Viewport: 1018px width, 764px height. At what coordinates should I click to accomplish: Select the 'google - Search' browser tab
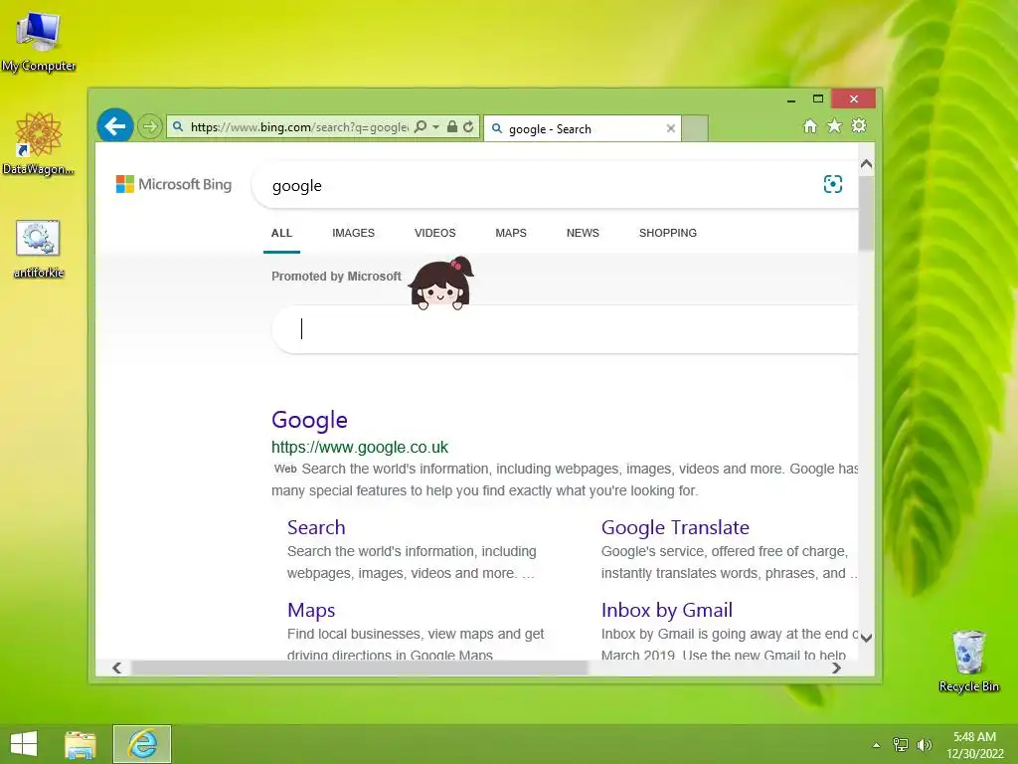click(583, 128)
